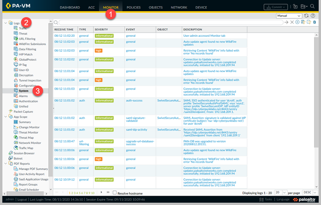Open the NETWORK tab
The image size is (321, 205).
click(179, 8)
